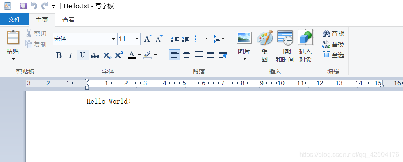Toggle bold formatting

[59, 55]
